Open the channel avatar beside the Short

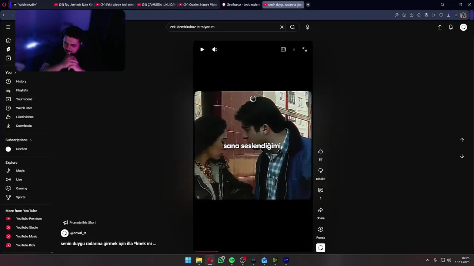click(x=321, y=248)
